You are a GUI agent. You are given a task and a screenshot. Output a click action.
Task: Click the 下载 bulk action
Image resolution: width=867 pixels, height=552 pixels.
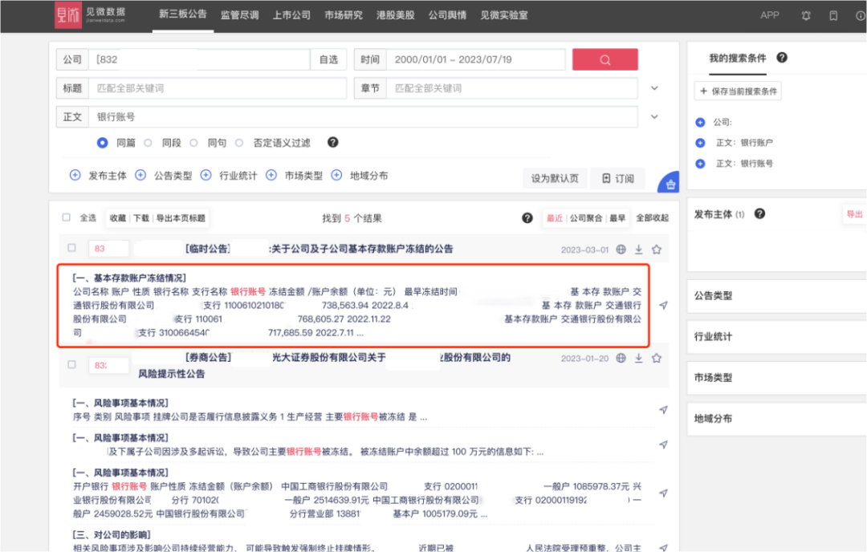point(141,217)
